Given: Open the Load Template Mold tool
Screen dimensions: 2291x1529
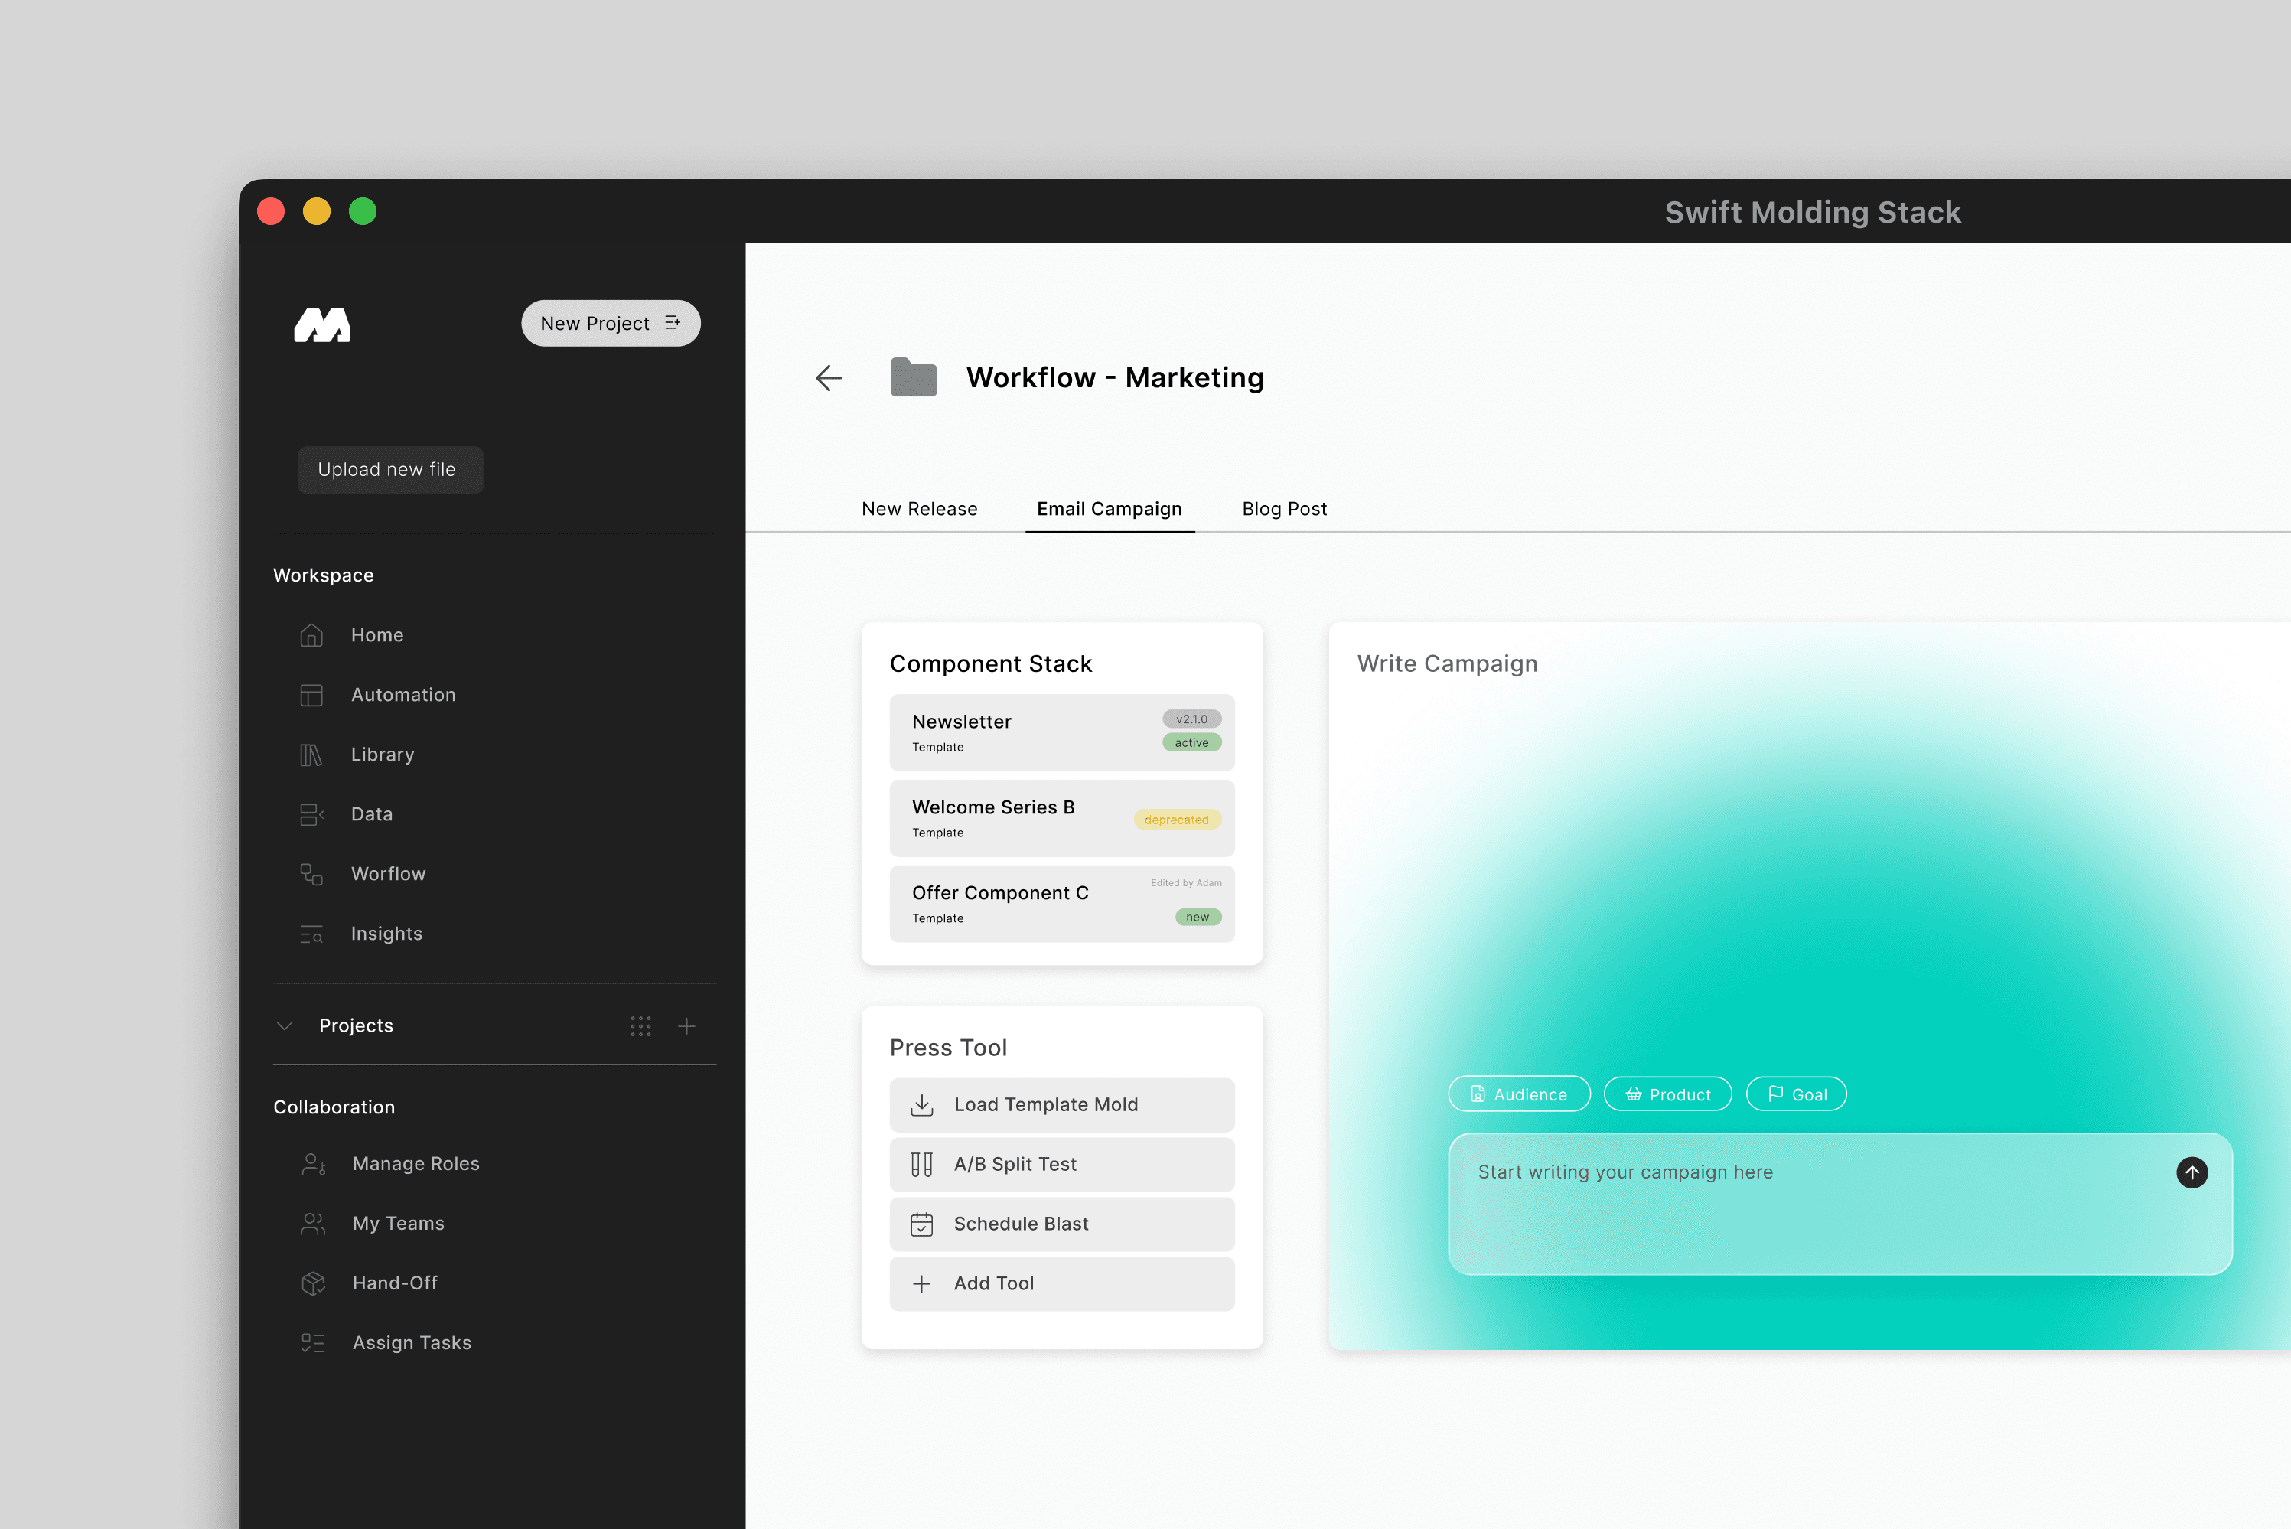Looking at the screenshot, I should (1061, 1105).
